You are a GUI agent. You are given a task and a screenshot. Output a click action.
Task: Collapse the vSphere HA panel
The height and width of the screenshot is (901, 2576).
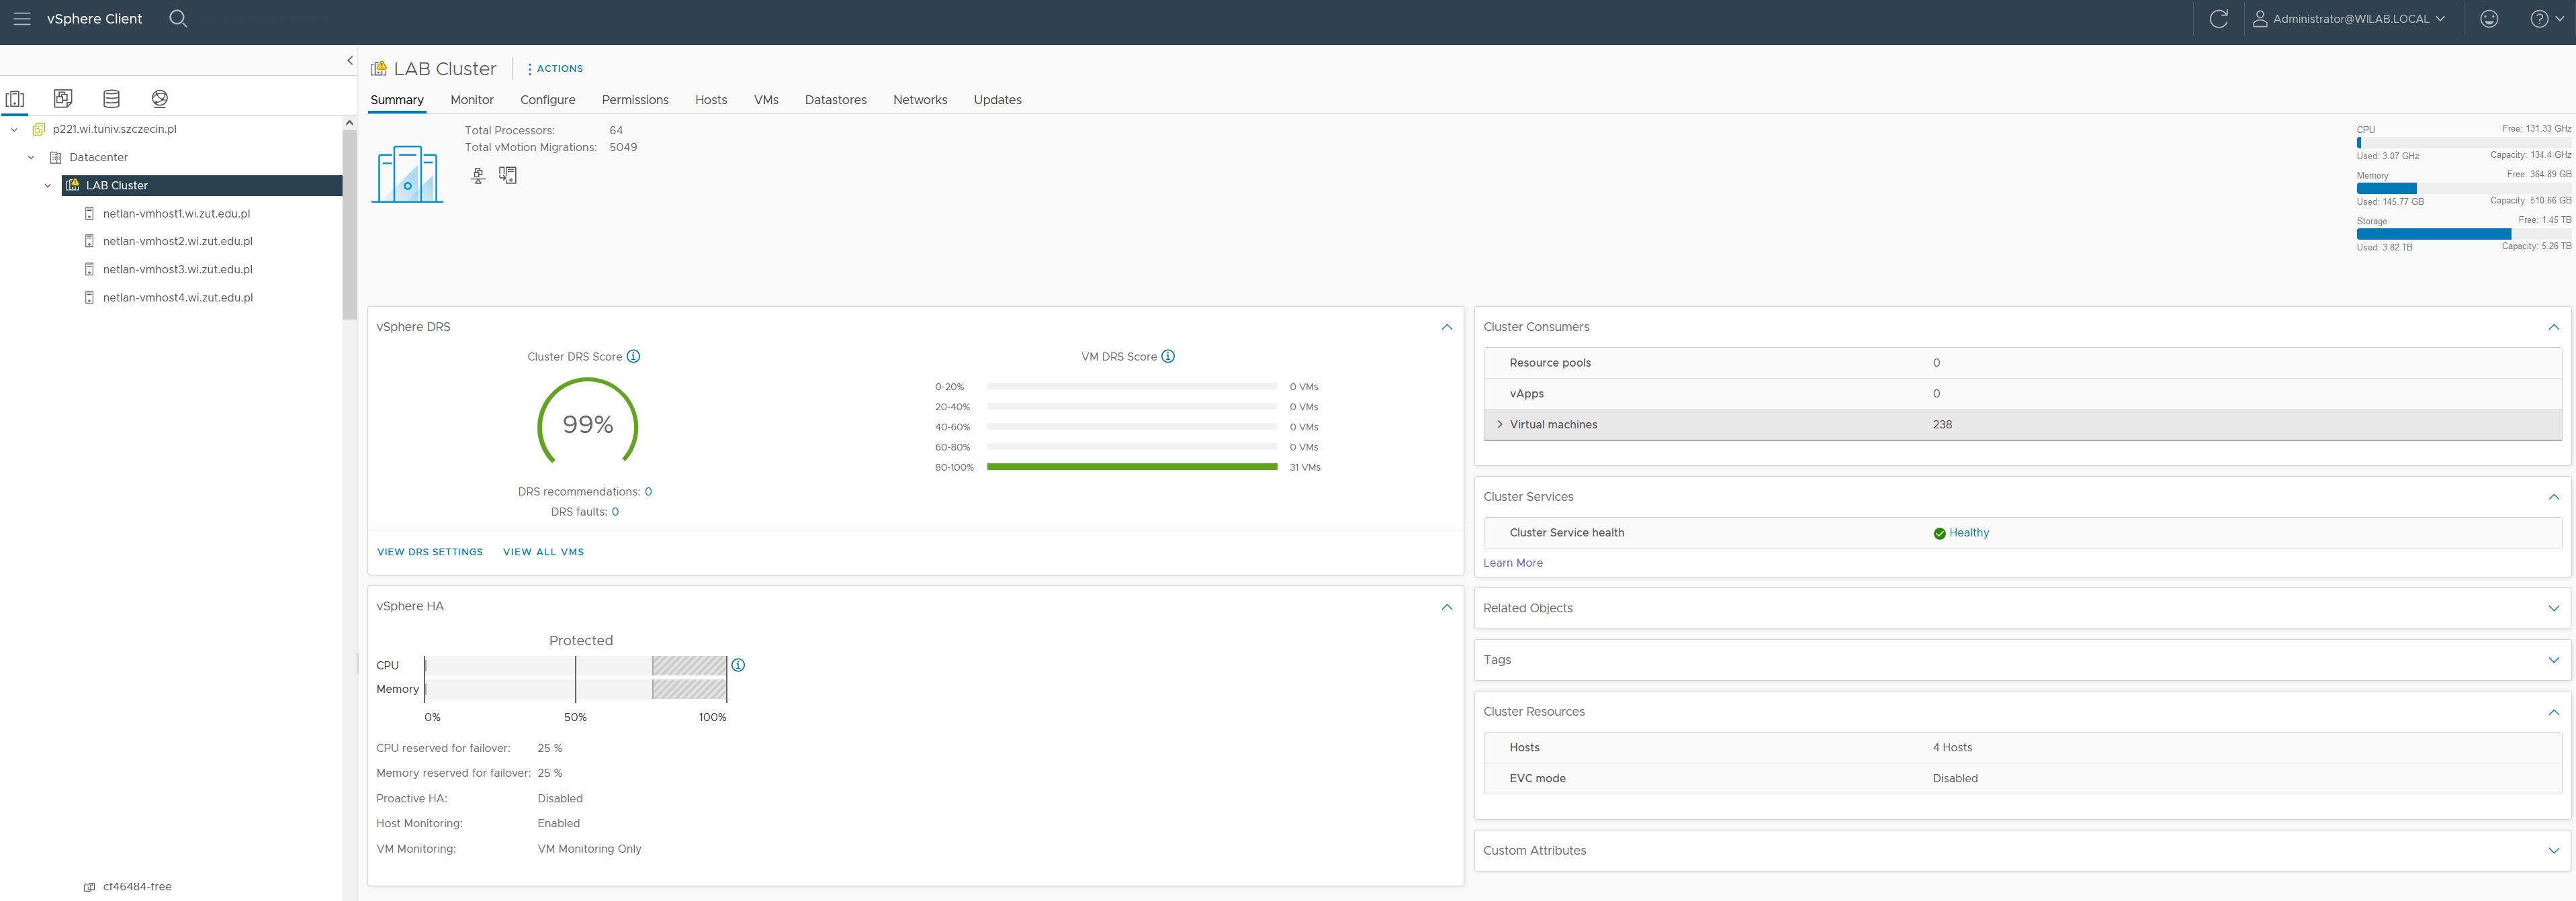click(1446, 607)
